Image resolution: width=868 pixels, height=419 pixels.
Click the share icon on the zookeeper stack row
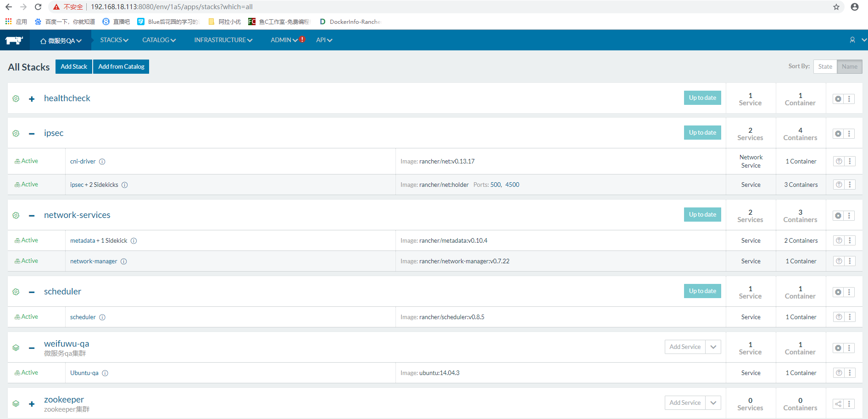pos(838,404)
